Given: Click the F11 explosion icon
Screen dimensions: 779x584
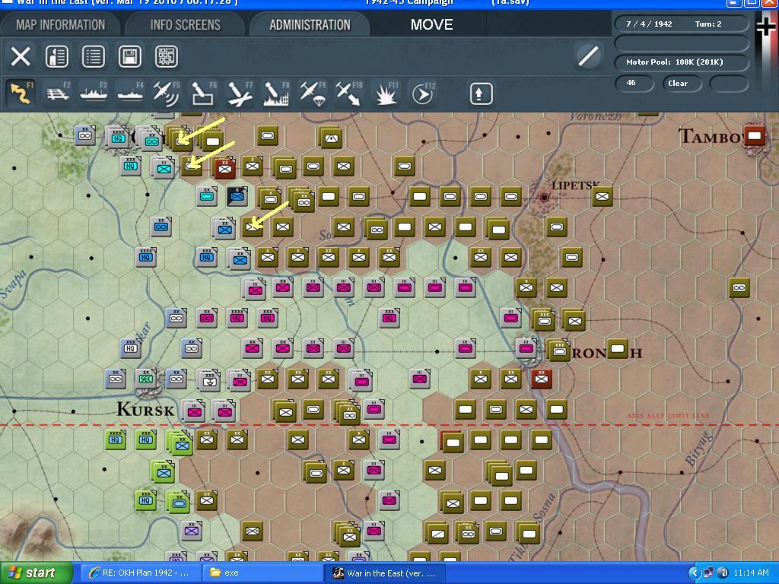Looking at the screenshot, I should click(x=386, y=93).
